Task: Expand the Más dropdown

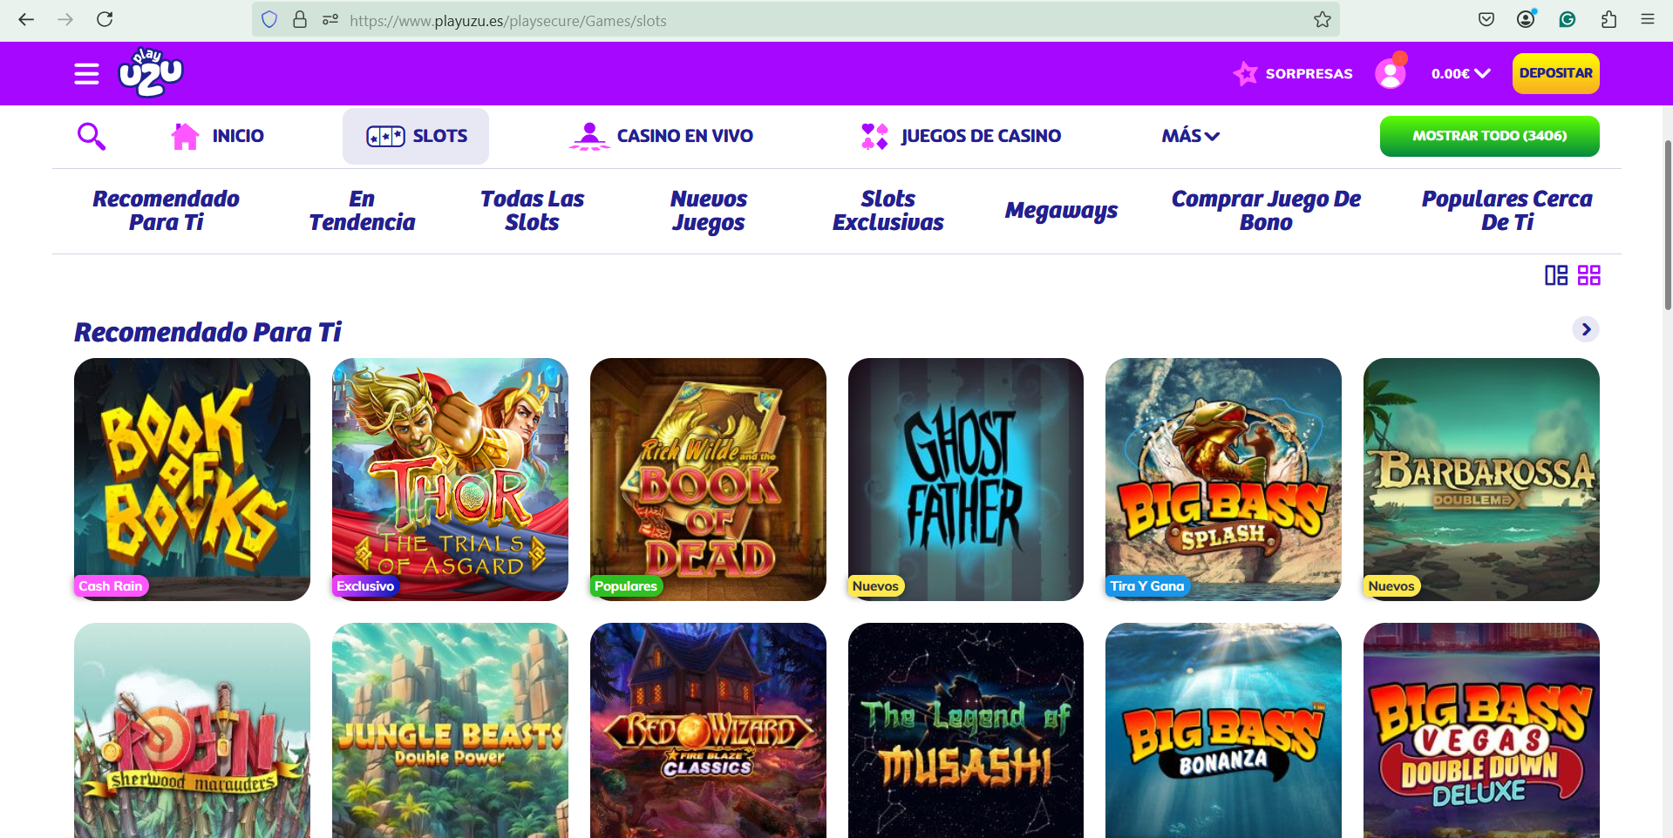Action: point(1190,136)
